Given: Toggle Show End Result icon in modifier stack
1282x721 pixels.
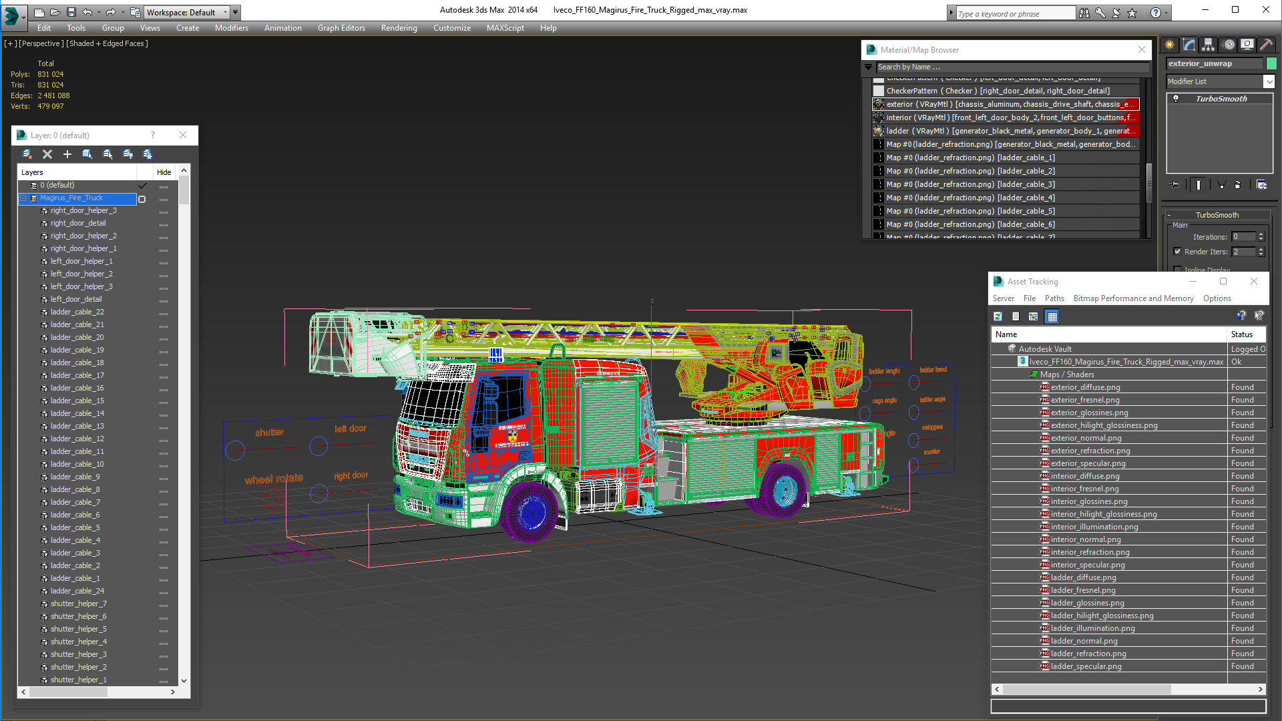Looking at the screenshot, I should coord(1199,185).
